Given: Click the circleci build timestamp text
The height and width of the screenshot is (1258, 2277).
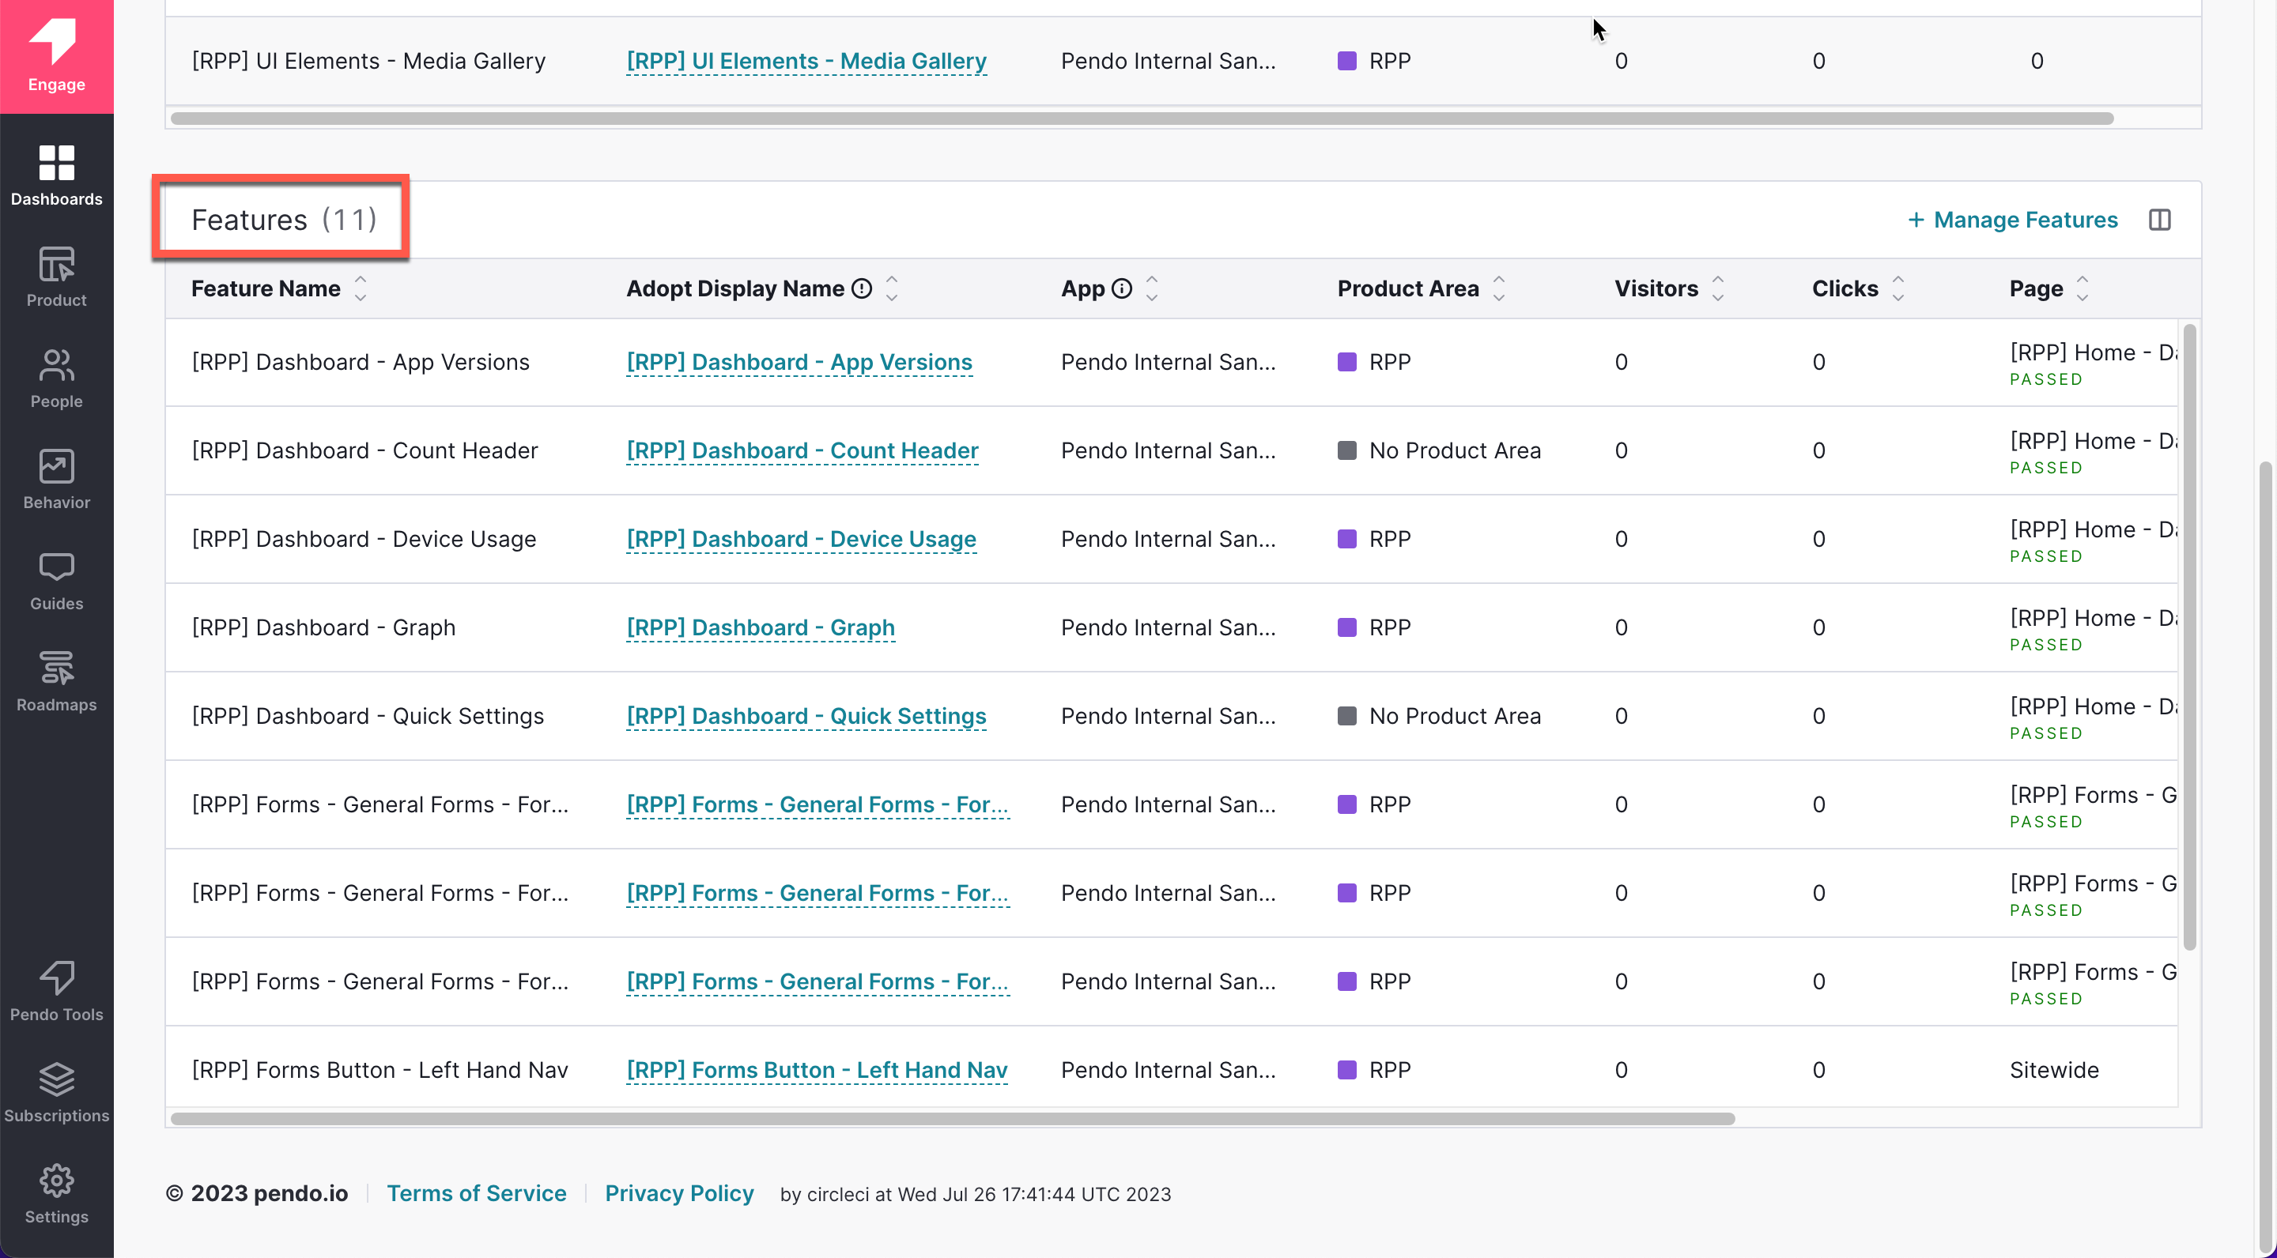Looking at the screenshot, I should tap(975, 1195).
